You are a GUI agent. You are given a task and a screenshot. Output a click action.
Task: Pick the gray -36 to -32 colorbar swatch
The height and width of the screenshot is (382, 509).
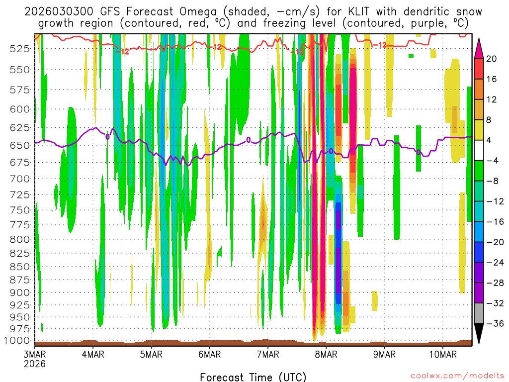point(479,313)
